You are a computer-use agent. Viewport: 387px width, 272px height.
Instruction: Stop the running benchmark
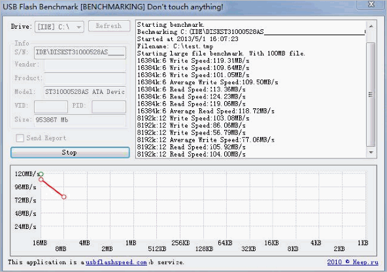[x=70, y=153]
